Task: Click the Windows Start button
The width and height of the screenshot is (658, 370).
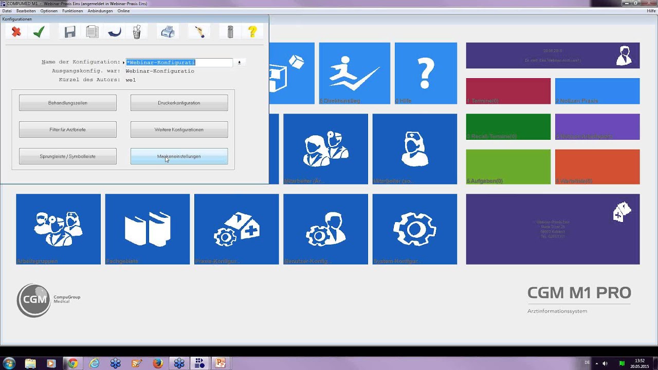Action: coord(9,363)
